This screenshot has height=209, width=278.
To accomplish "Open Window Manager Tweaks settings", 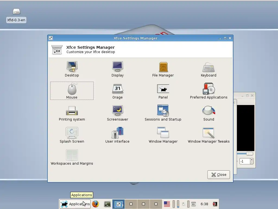I will 208,136.
